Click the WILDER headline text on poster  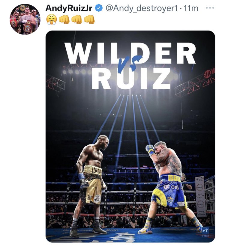tap(130, 53)
